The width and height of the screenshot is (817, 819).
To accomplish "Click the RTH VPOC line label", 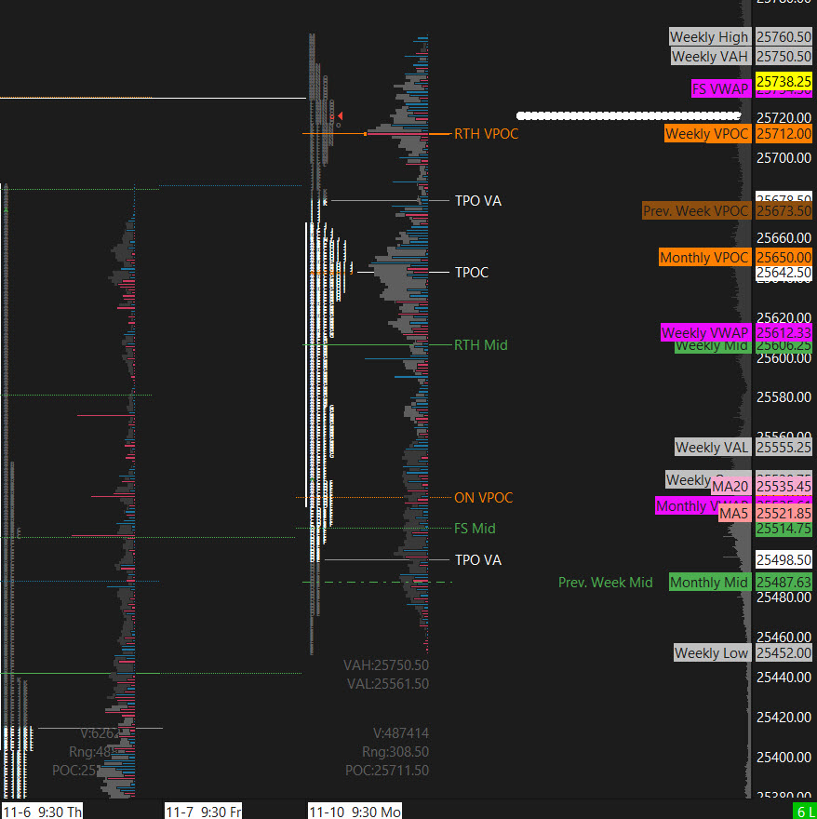I will click(x=486, y=134).
